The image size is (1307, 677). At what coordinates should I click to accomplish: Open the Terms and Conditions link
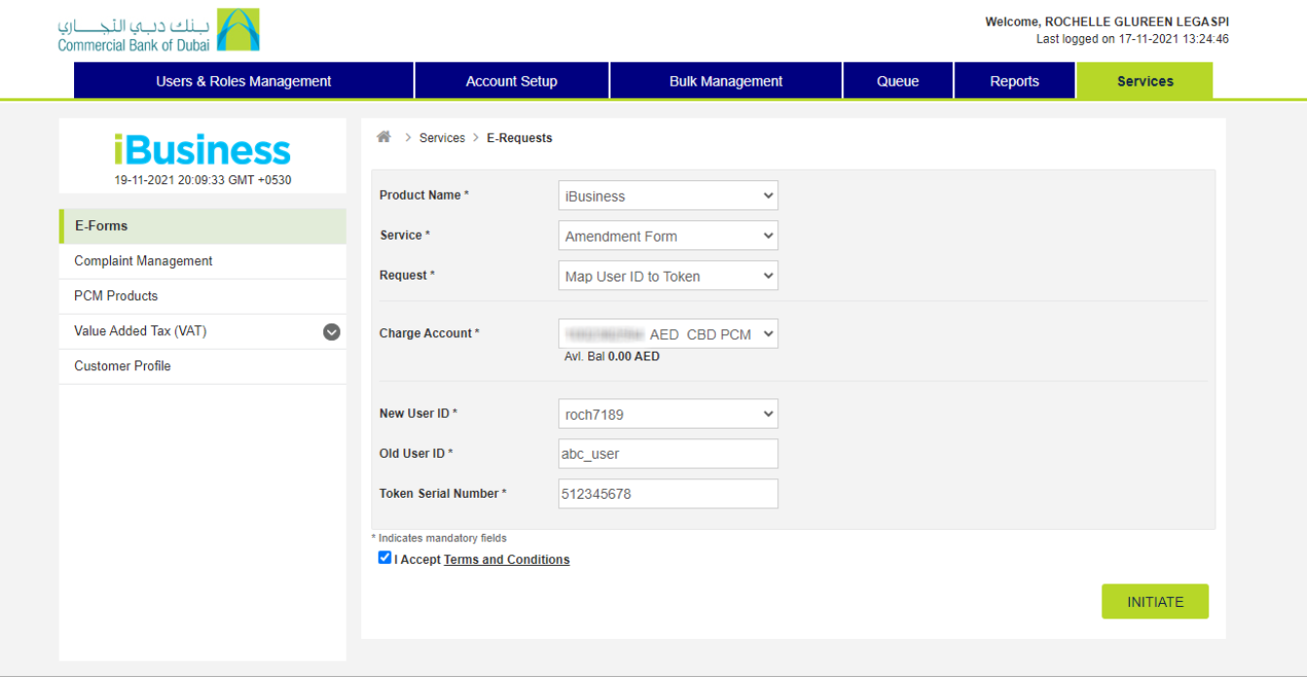[506, 559]
